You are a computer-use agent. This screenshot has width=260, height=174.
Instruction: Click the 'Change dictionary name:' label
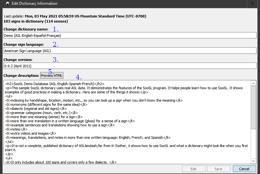point(26,29)
